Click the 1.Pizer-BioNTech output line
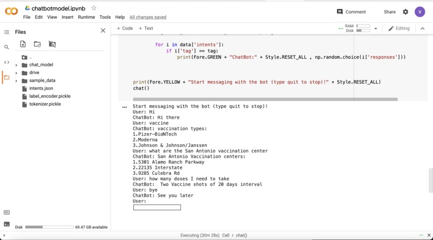The image size is (433, 240). (x=155, y=134)
